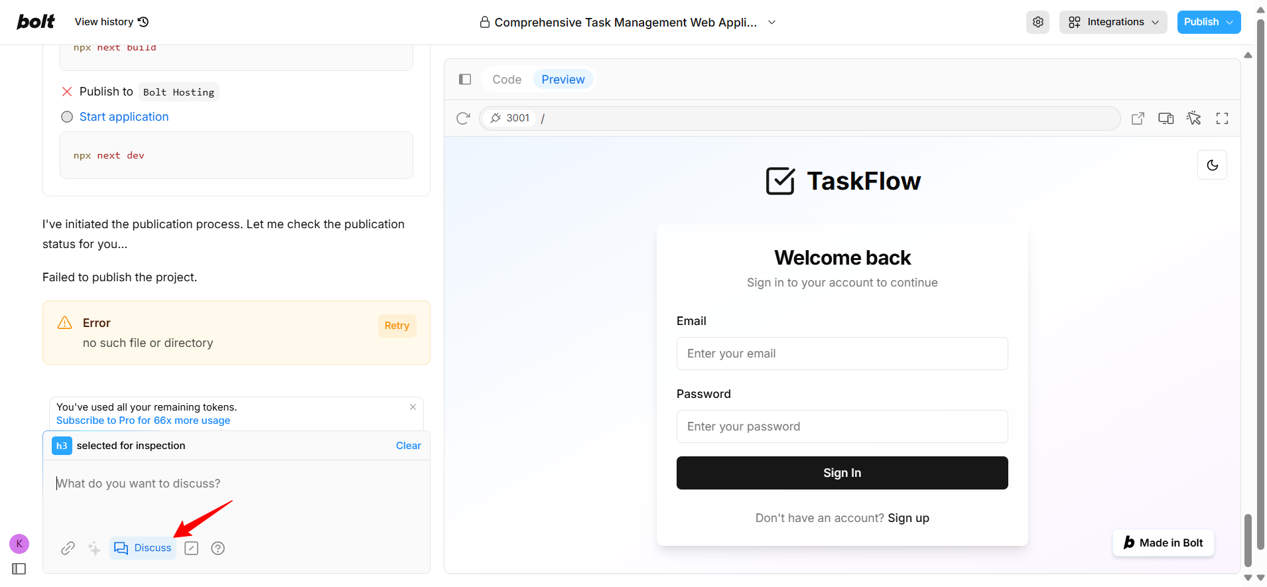Click the TaskFlow checkbox logo
Image resolution: width=1267 pixels, height=587 pixels.
[x=780, y=181]
